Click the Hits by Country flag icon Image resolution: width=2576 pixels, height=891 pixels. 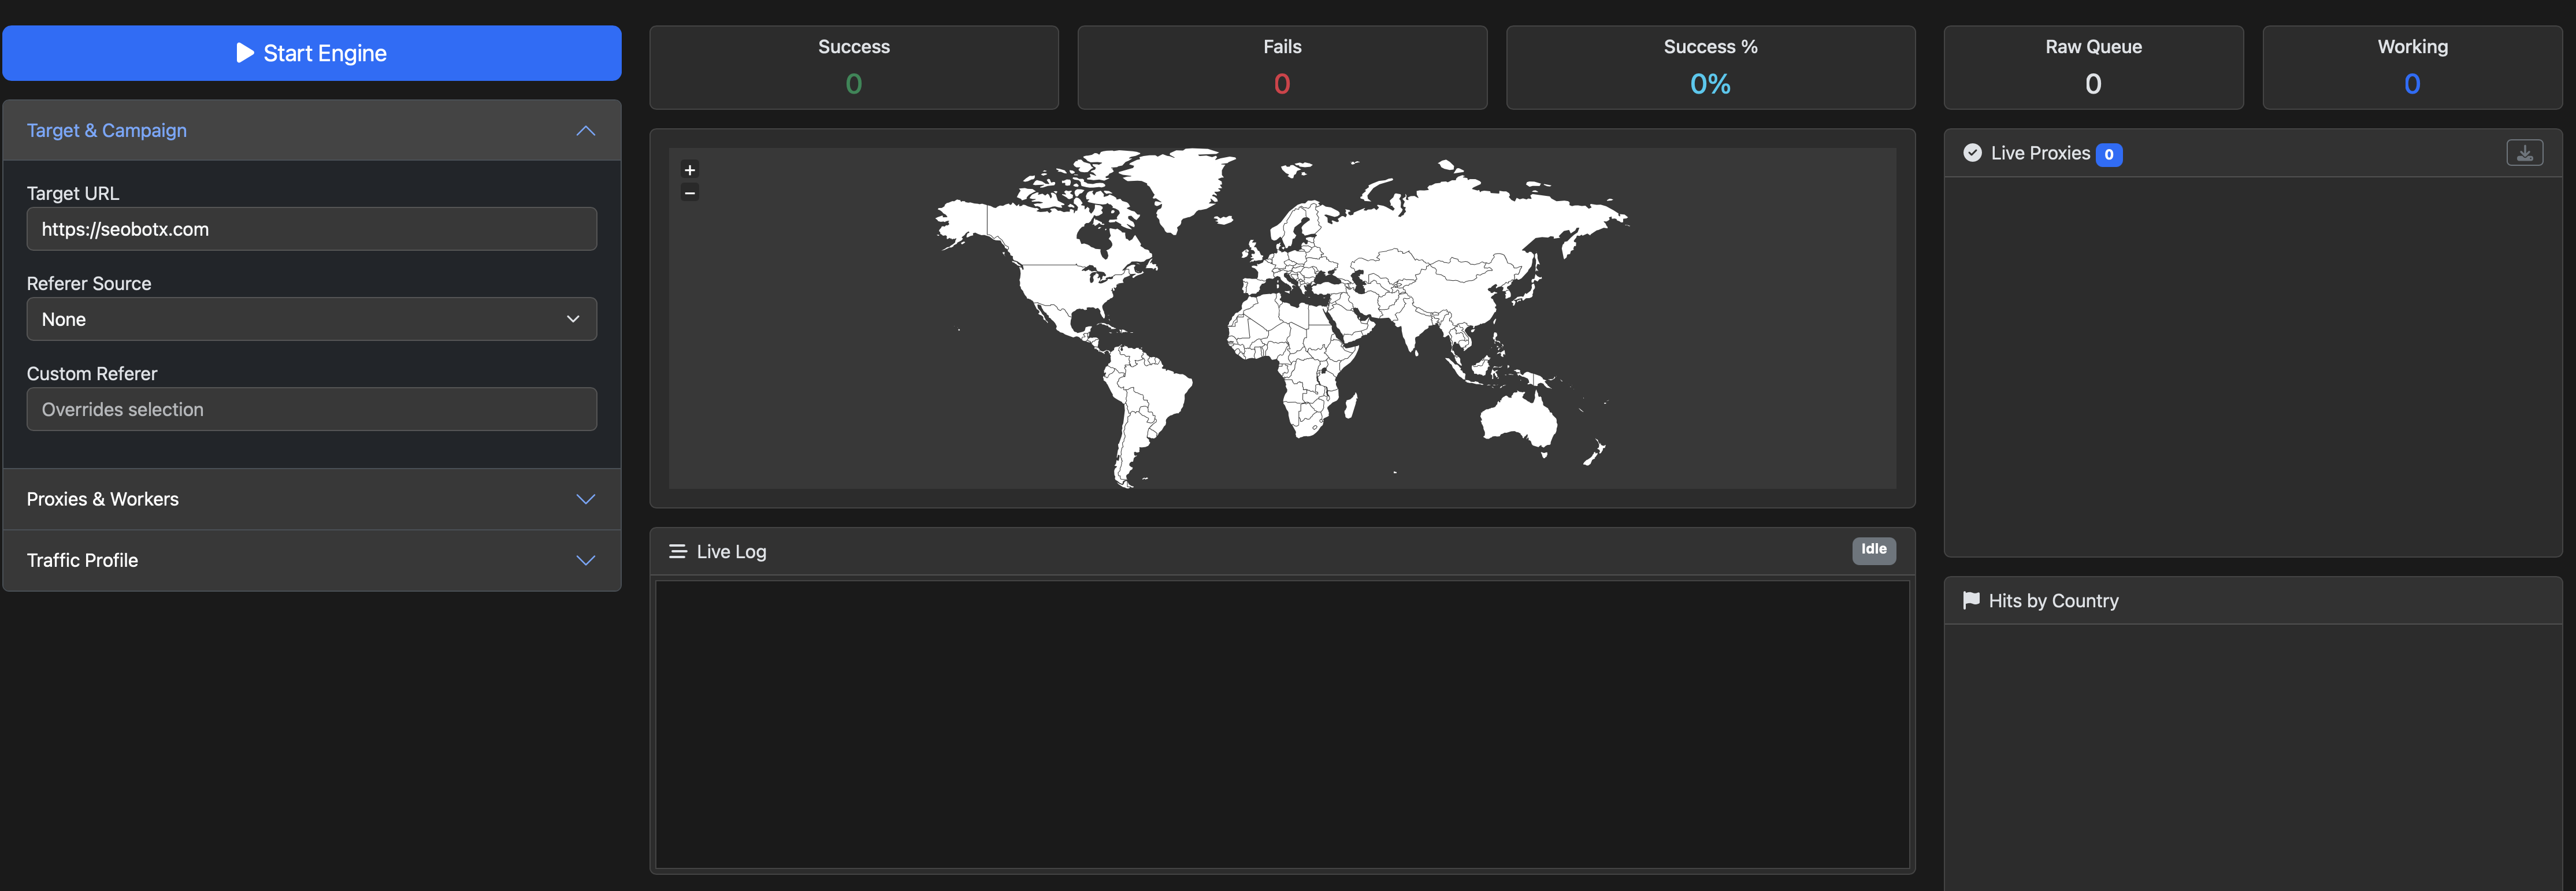(1971, 600)
